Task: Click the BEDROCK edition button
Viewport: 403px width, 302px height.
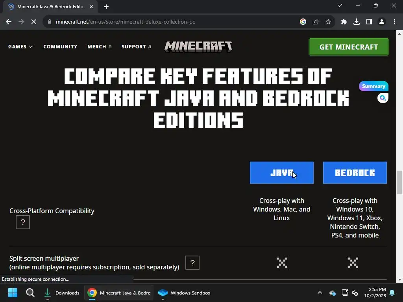Action: pyautogui.click(x=355, y=173)
